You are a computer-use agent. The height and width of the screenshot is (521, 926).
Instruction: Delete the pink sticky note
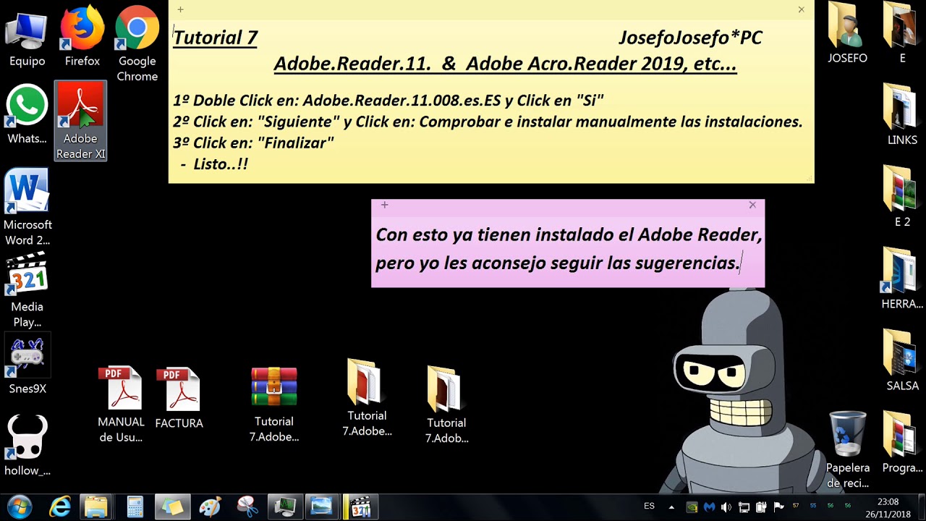click(x=752, y=205)
